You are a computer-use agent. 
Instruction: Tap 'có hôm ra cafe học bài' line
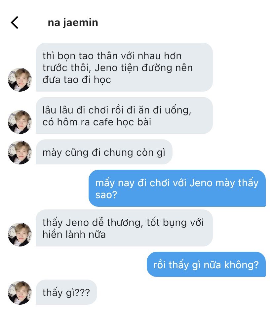[97, 122]
